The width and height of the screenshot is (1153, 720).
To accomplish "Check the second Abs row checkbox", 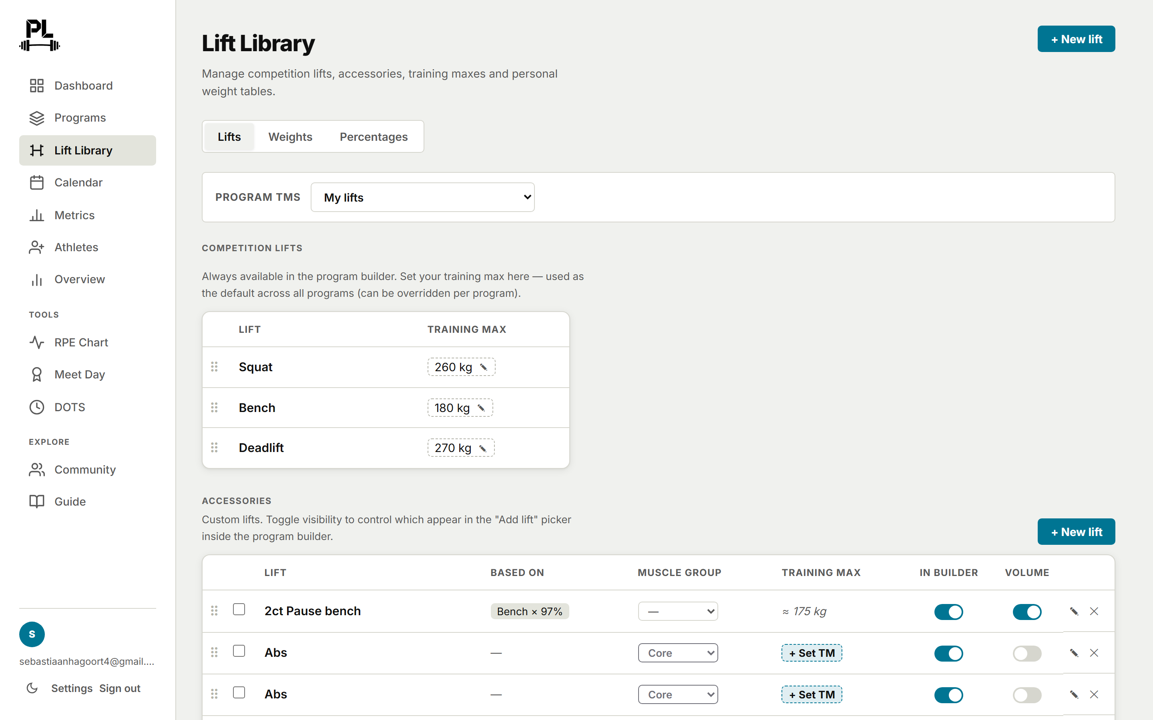I will (239, 692).
